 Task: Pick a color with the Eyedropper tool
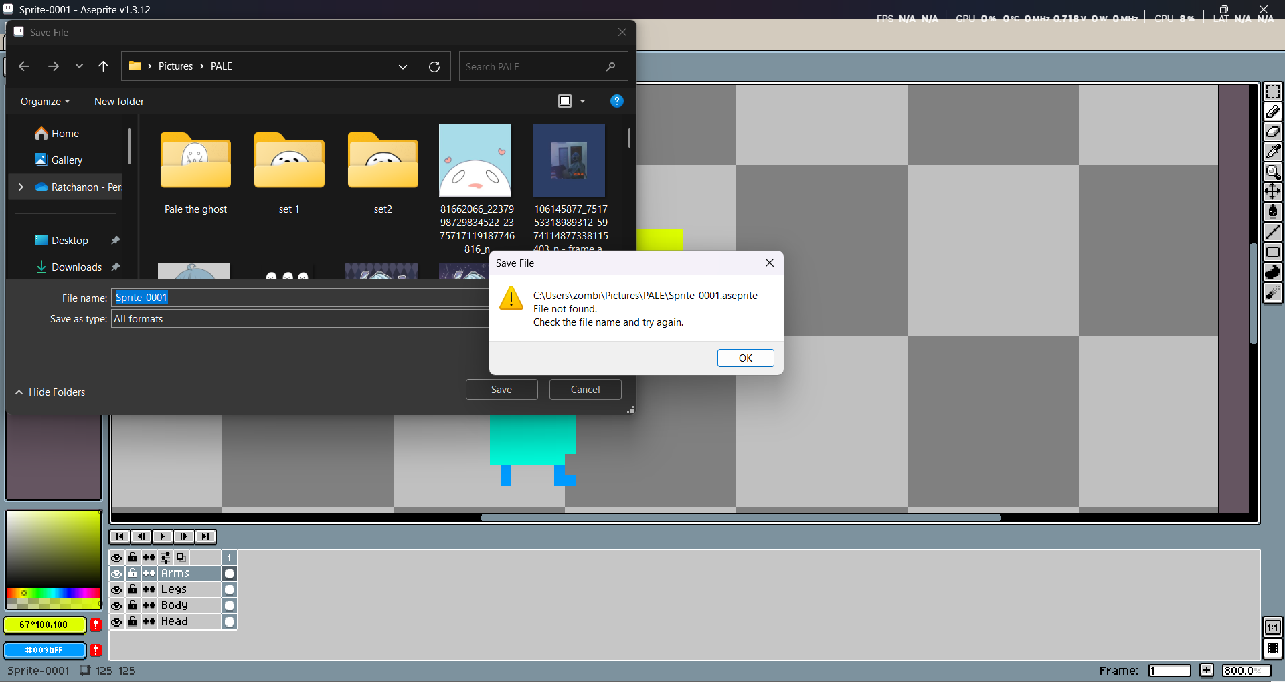1274,152
